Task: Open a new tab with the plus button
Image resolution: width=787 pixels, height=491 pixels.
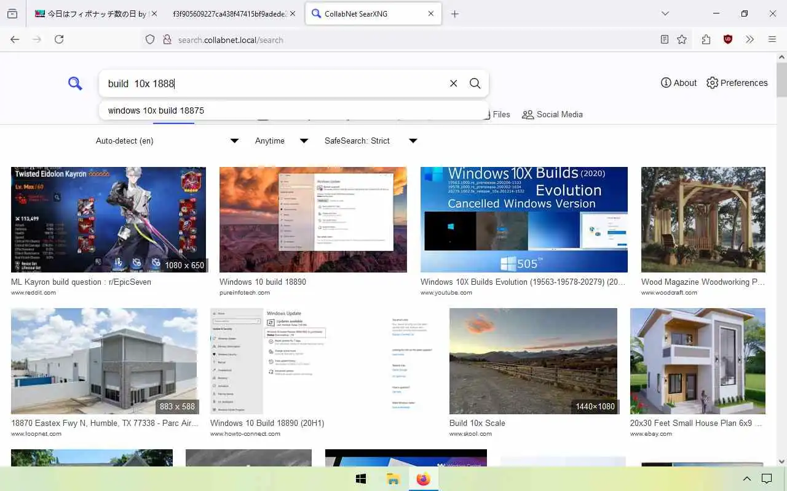Action: 455,14
